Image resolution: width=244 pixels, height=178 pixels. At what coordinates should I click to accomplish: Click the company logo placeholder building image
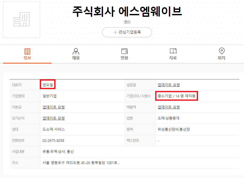click(x=21, y=20)
